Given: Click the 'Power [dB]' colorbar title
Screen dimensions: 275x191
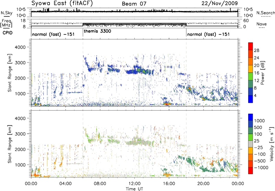Looking at the screenshot, I should coord(262,73).
